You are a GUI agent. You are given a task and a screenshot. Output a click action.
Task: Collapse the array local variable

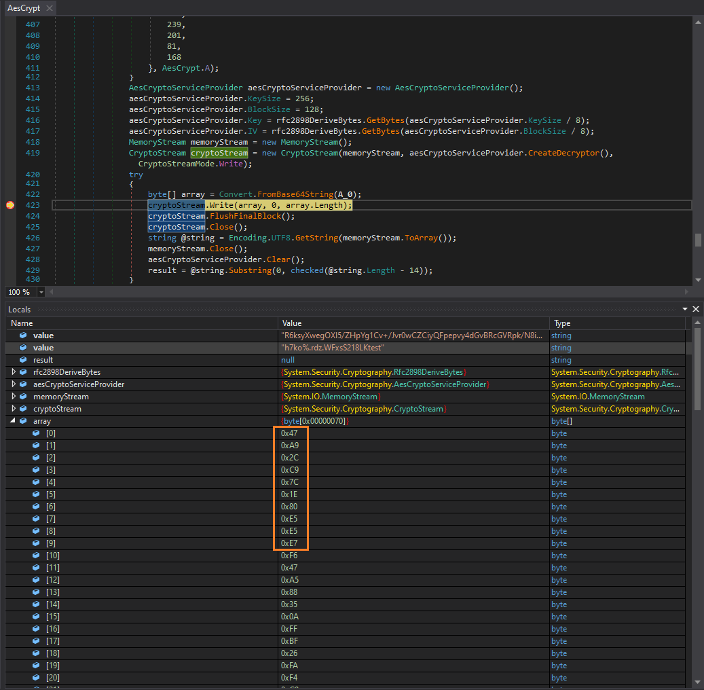13,420
